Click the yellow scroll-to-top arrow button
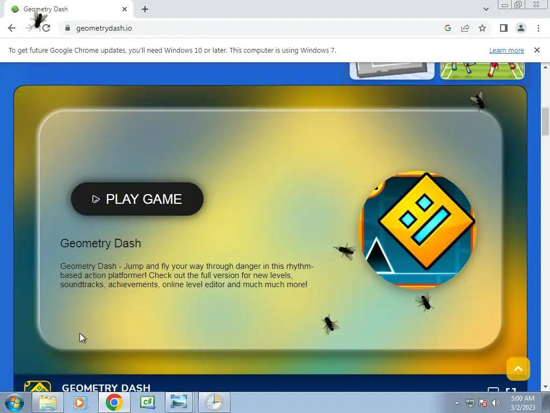The width and height of the screenshot is (550, 413). tap(518, 369)
